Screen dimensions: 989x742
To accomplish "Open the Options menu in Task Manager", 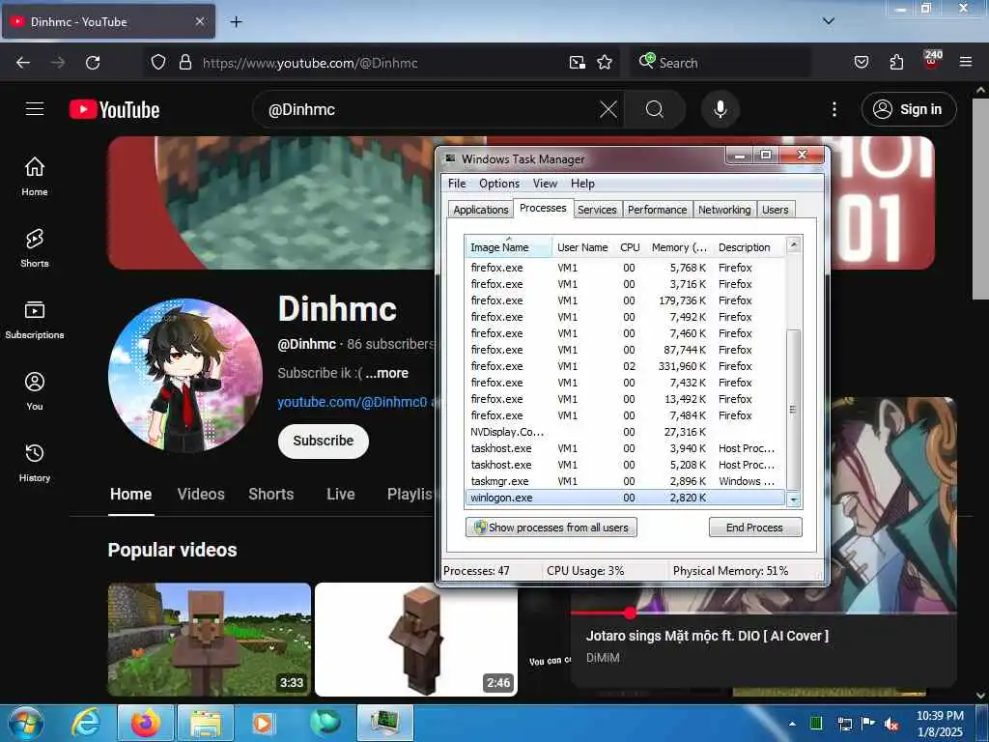I will pyautogui.click(x=499, y=184).
